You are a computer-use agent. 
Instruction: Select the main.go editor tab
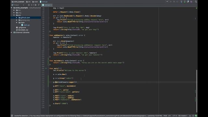click(47, 5)
